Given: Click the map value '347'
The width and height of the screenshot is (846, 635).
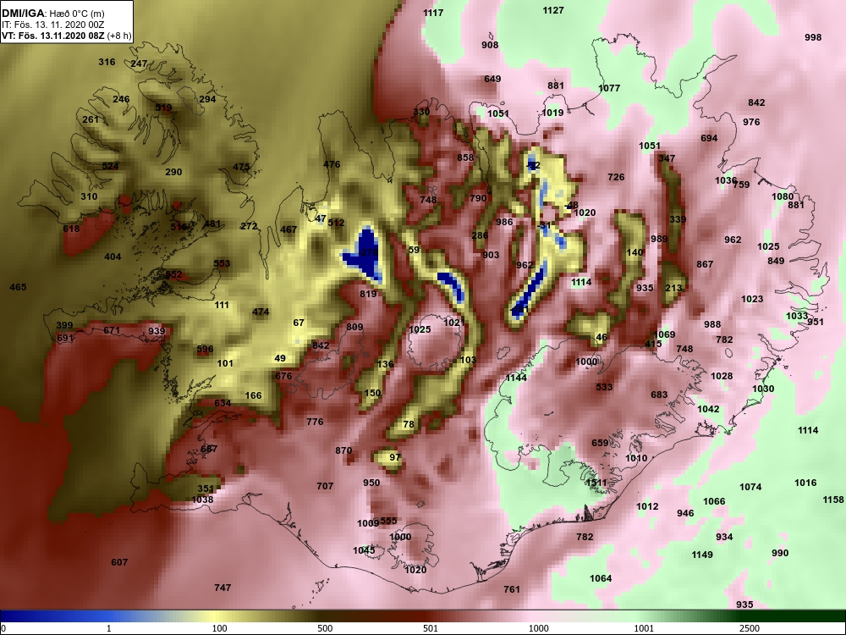Looking at the screenshot, I should [667, 158].
